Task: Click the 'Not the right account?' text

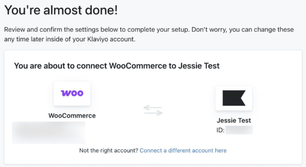Action: pyautogui.click(x=109, y=151)
